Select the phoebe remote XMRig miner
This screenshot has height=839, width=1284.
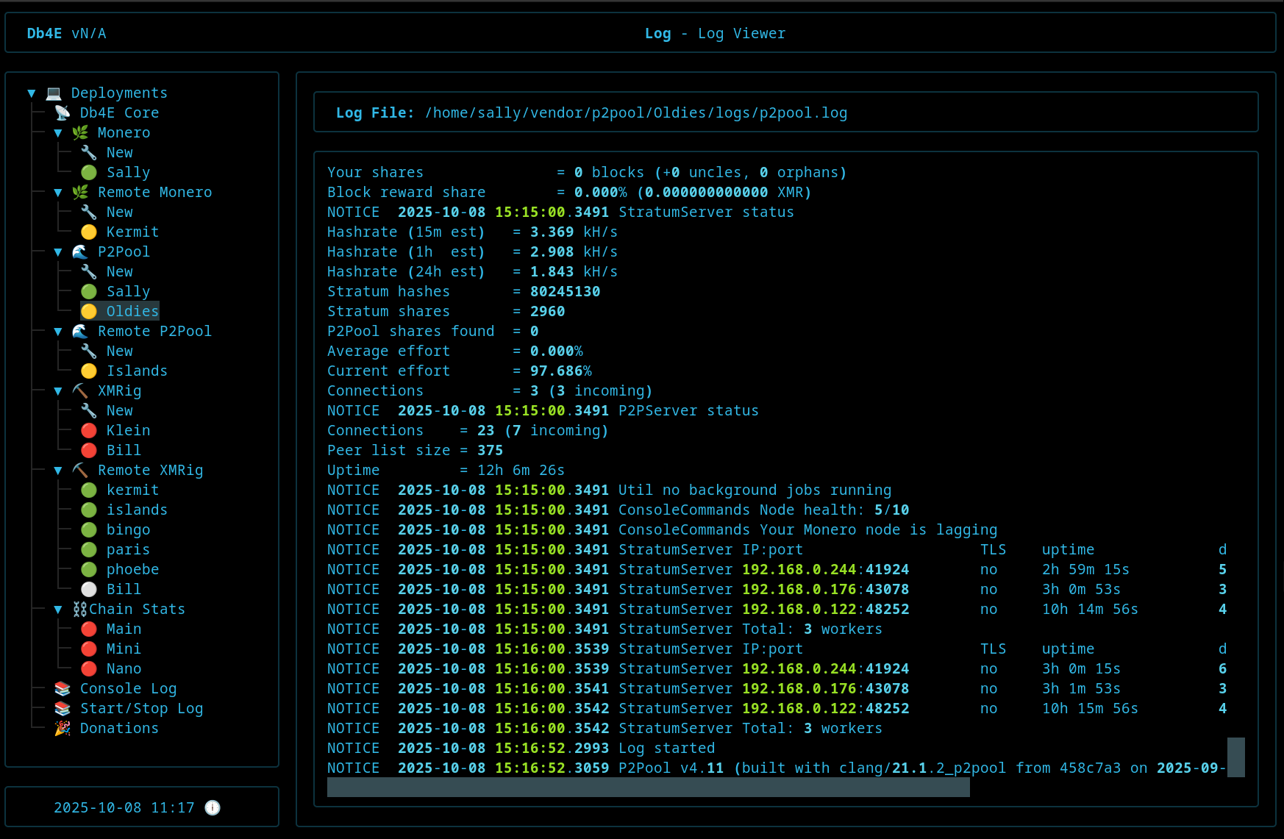[x=132, y=569]
